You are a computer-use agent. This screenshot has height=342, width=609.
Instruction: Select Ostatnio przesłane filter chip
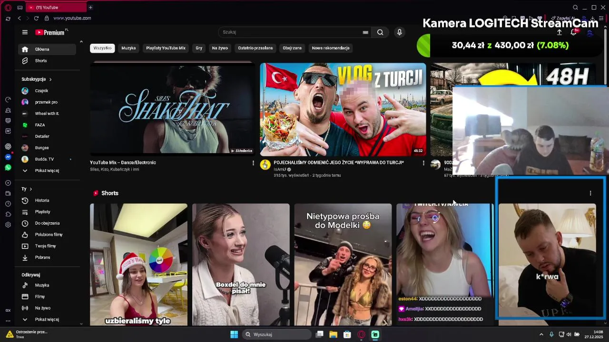pos(255,48)
